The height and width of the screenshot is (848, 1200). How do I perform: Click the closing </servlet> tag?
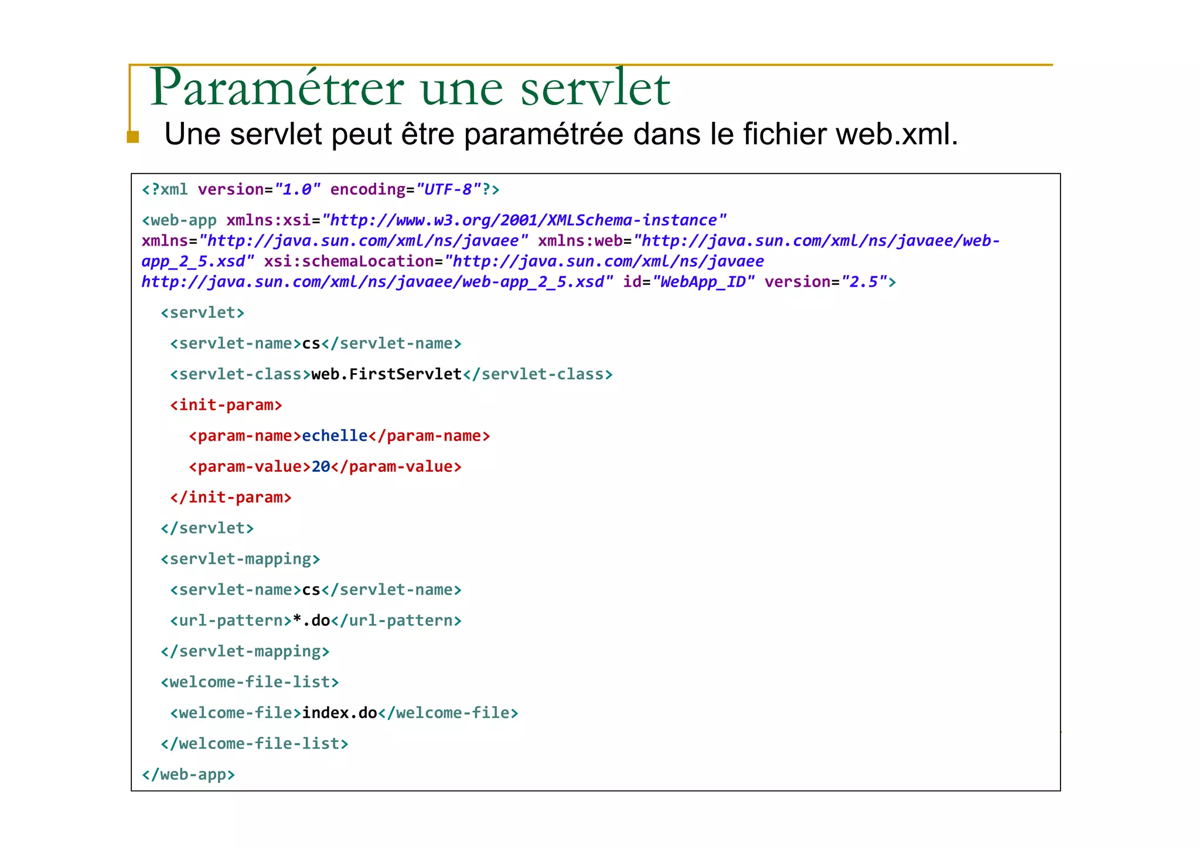[207, 529]
